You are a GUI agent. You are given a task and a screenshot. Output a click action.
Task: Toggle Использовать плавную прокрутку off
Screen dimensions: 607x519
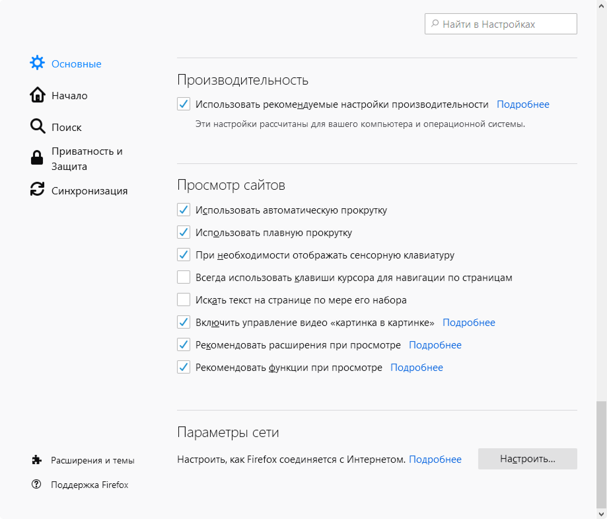(x=184, y=233)
